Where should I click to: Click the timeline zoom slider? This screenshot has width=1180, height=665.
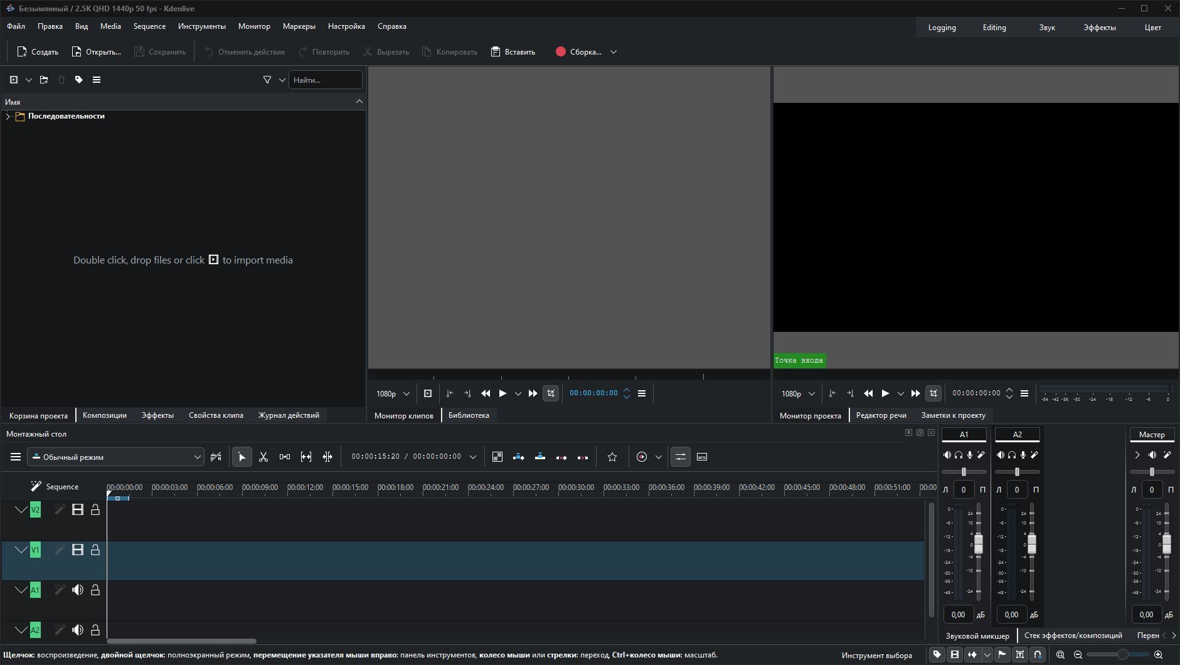pyautogui.click(x=1122, y=655)
